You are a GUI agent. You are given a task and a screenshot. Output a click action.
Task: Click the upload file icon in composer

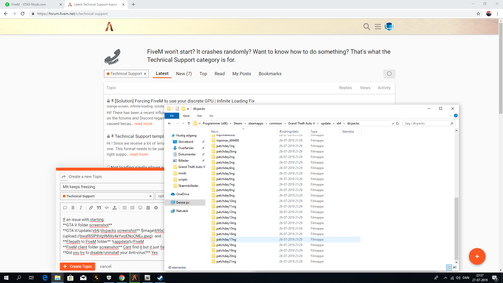[114, 208]
